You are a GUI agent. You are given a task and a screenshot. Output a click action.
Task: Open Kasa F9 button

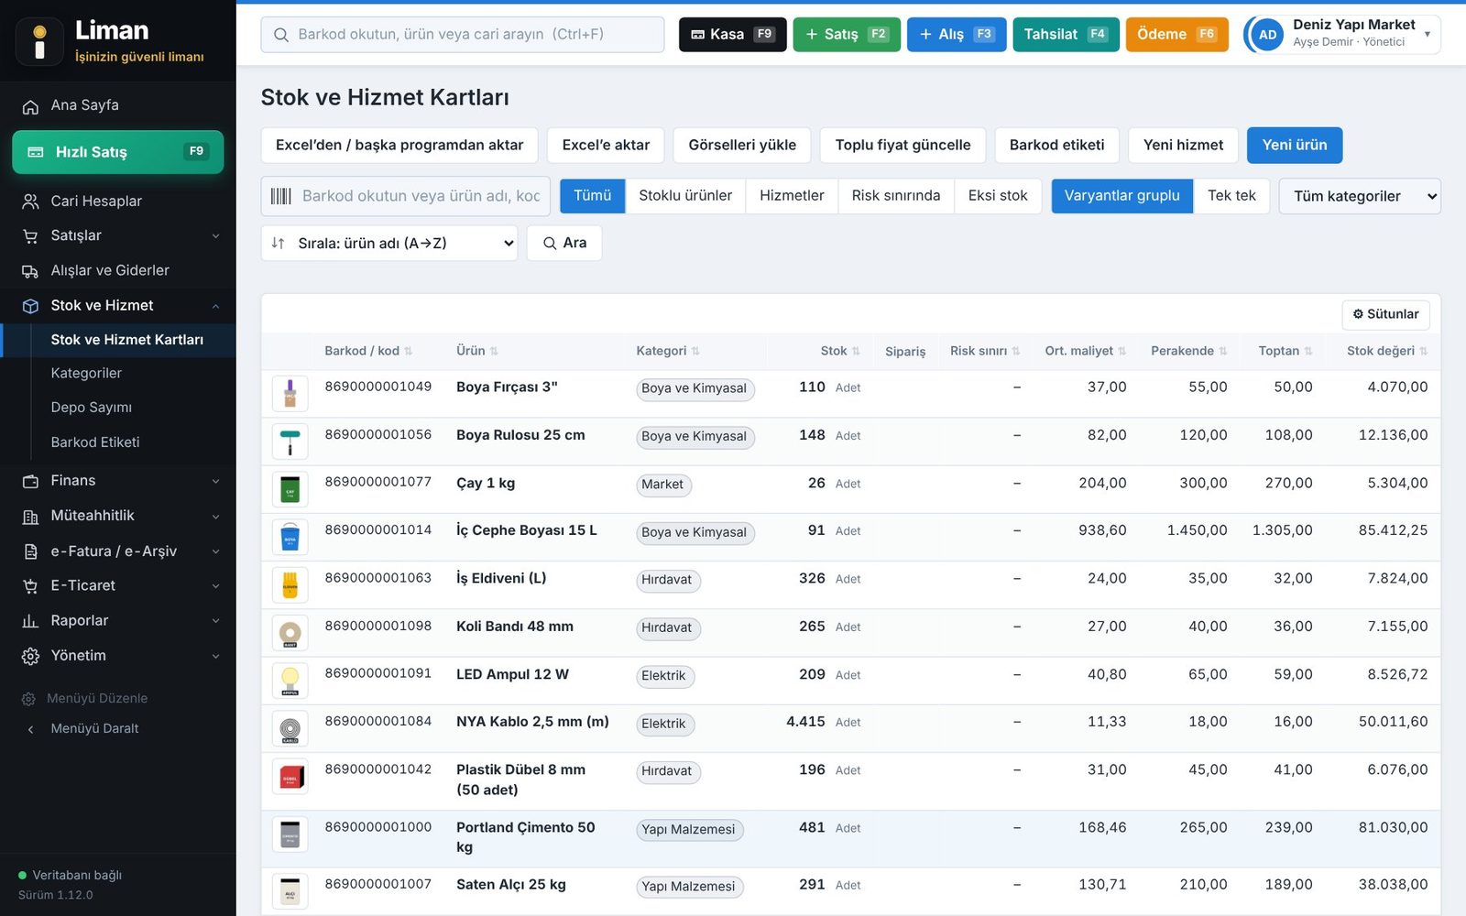(x=732, y=35)
